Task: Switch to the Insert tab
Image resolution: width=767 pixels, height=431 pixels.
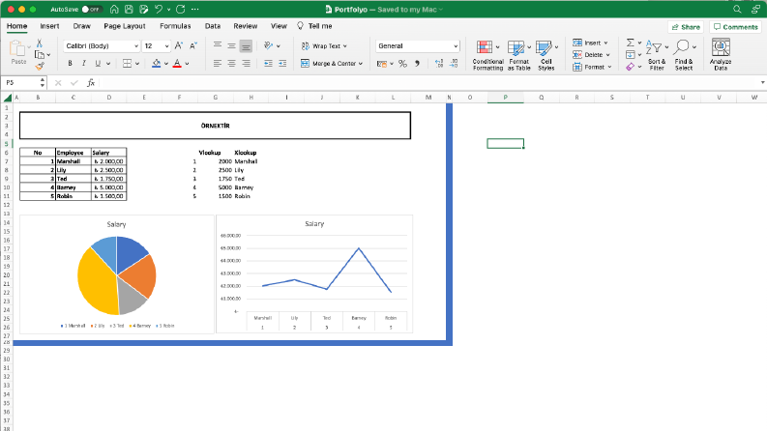Action: (x=49, y=26)
